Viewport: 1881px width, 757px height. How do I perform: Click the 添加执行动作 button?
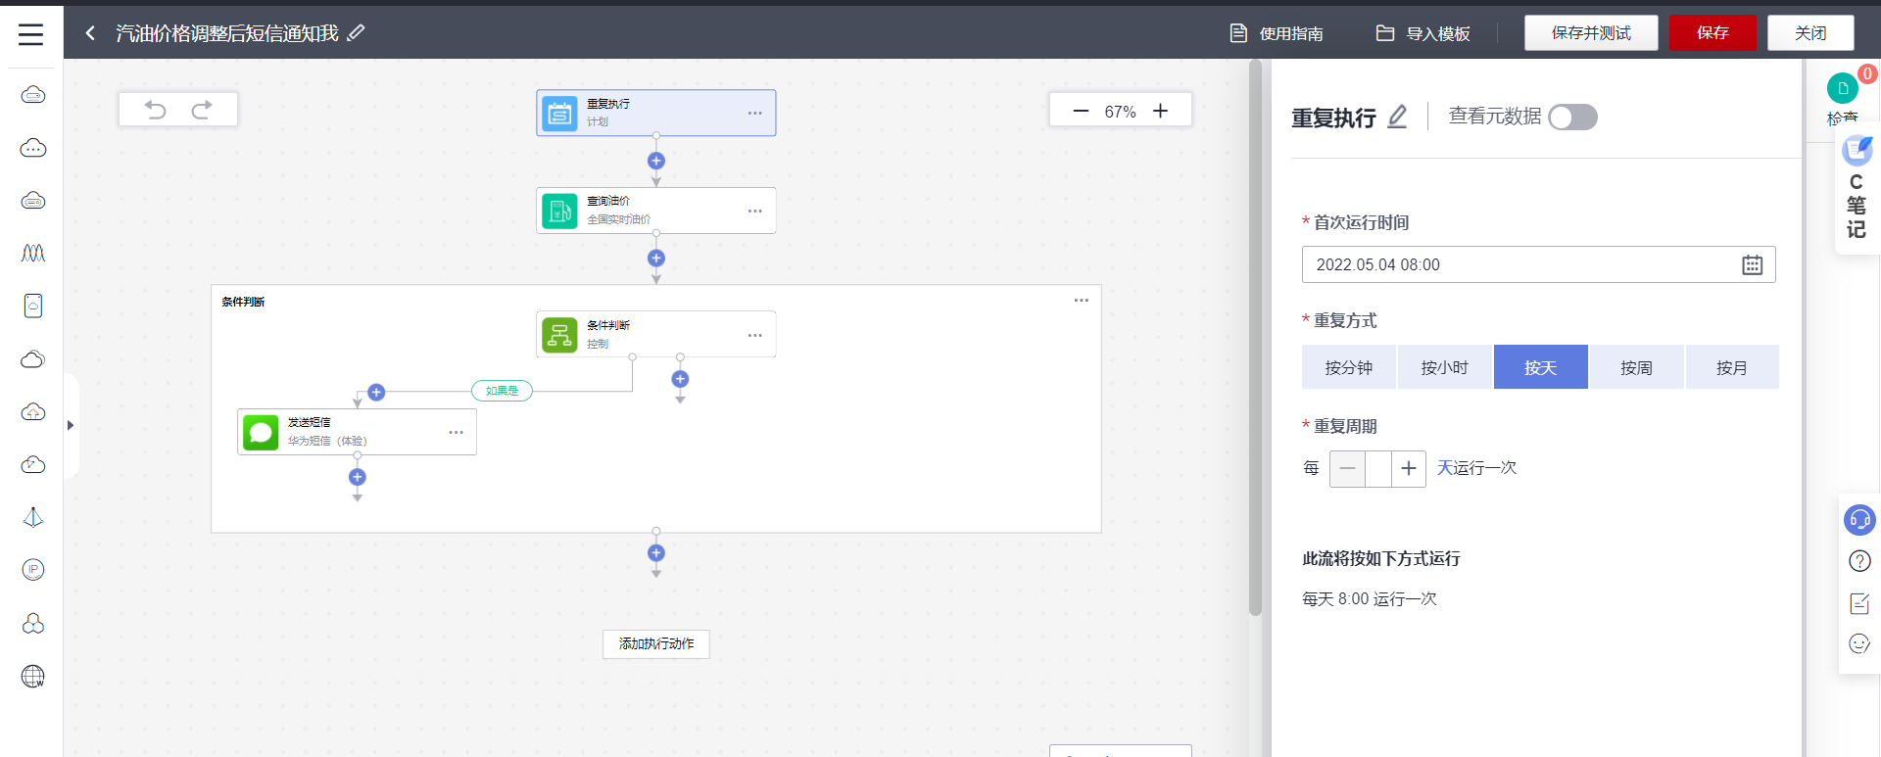pyautogui.click(x=656, y=643)
